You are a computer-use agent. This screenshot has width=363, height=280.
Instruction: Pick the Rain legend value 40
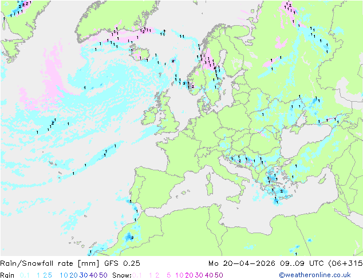pyautogui.click(x=93, y=275)
